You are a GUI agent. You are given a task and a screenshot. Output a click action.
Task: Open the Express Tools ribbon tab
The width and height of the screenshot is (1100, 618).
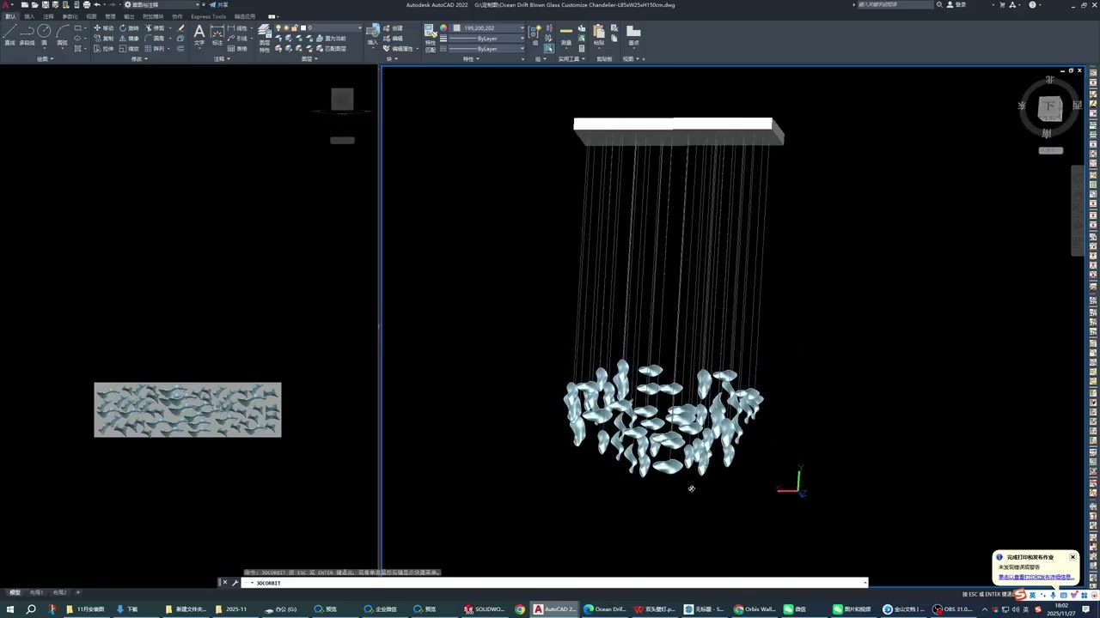[x=208, y=16]
